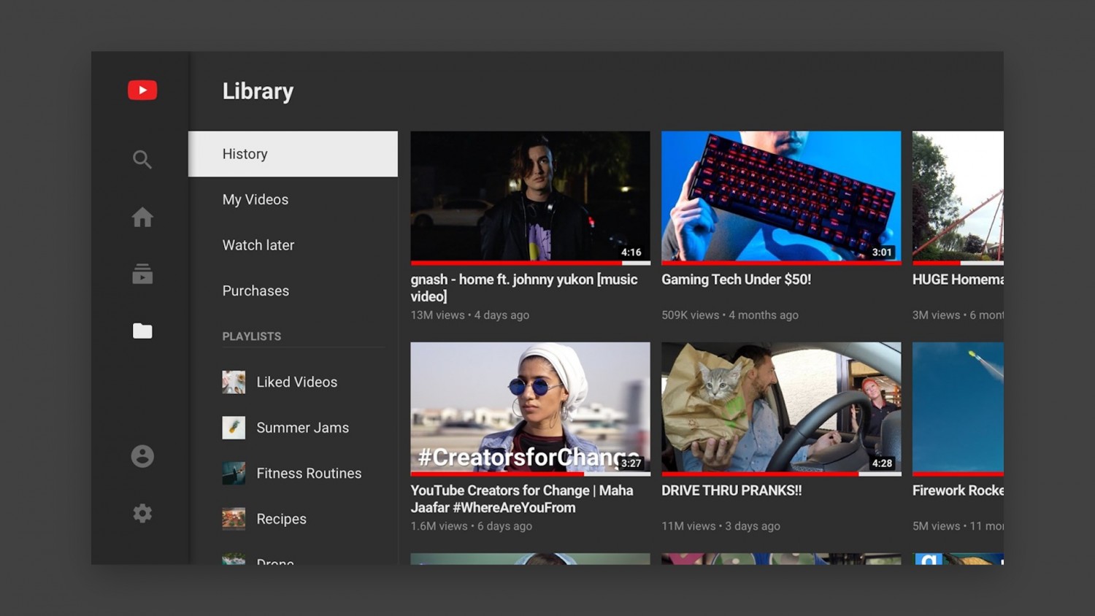Click progress bar under gnash video
The image size is (1095, 616).
(x=530, y=263)
